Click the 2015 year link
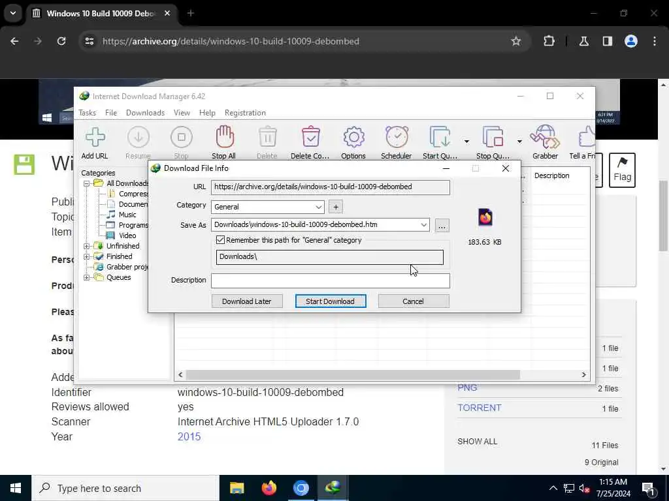Image resolution: width=669 pixels, height=501 pixels. (x=189, y=436)
